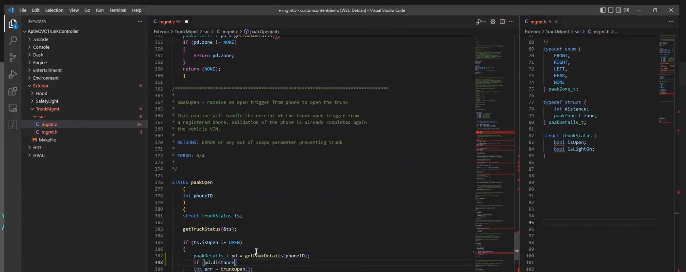686x272 pixels.
Task: Click the VS Code logo icon
Action: (x=11, y=10)
